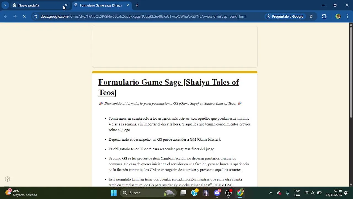Click the Es obligatorio tener Discord line
This screenshot has height=199, width=353.
pos(162,149)
